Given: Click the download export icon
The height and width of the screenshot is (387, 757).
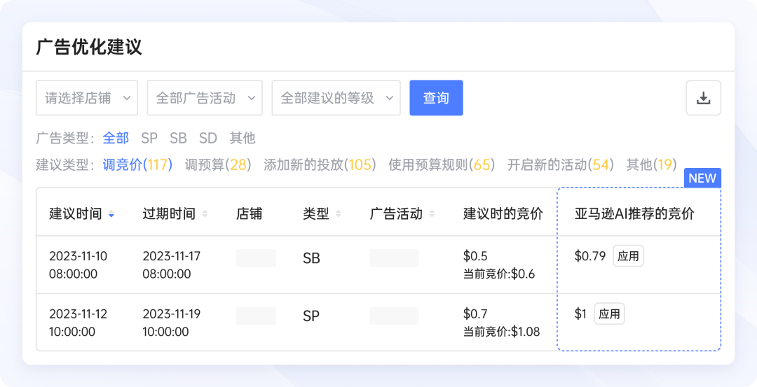Looking at the screenshot, I should pyautogui.click(x=703, y=98).
